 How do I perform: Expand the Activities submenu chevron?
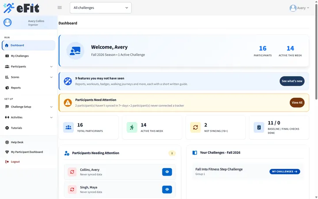click(x=51, y=117)
